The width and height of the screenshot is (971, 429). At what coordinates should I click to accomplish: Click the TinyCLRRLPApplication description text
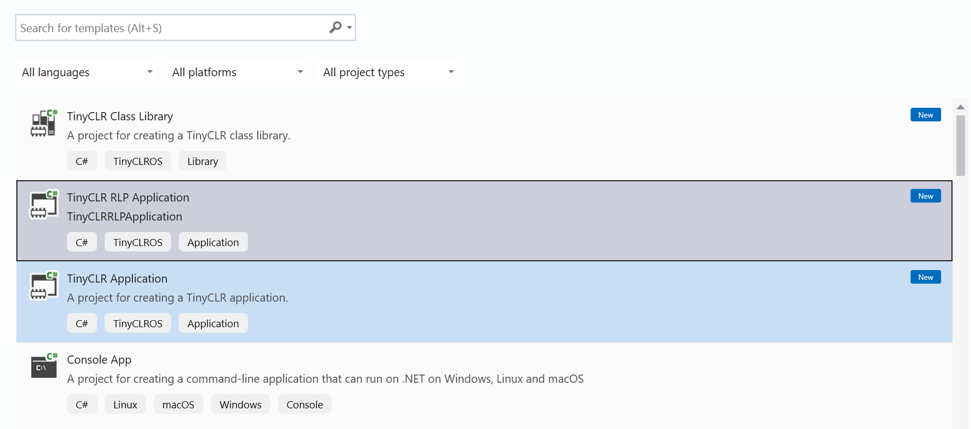125,217
